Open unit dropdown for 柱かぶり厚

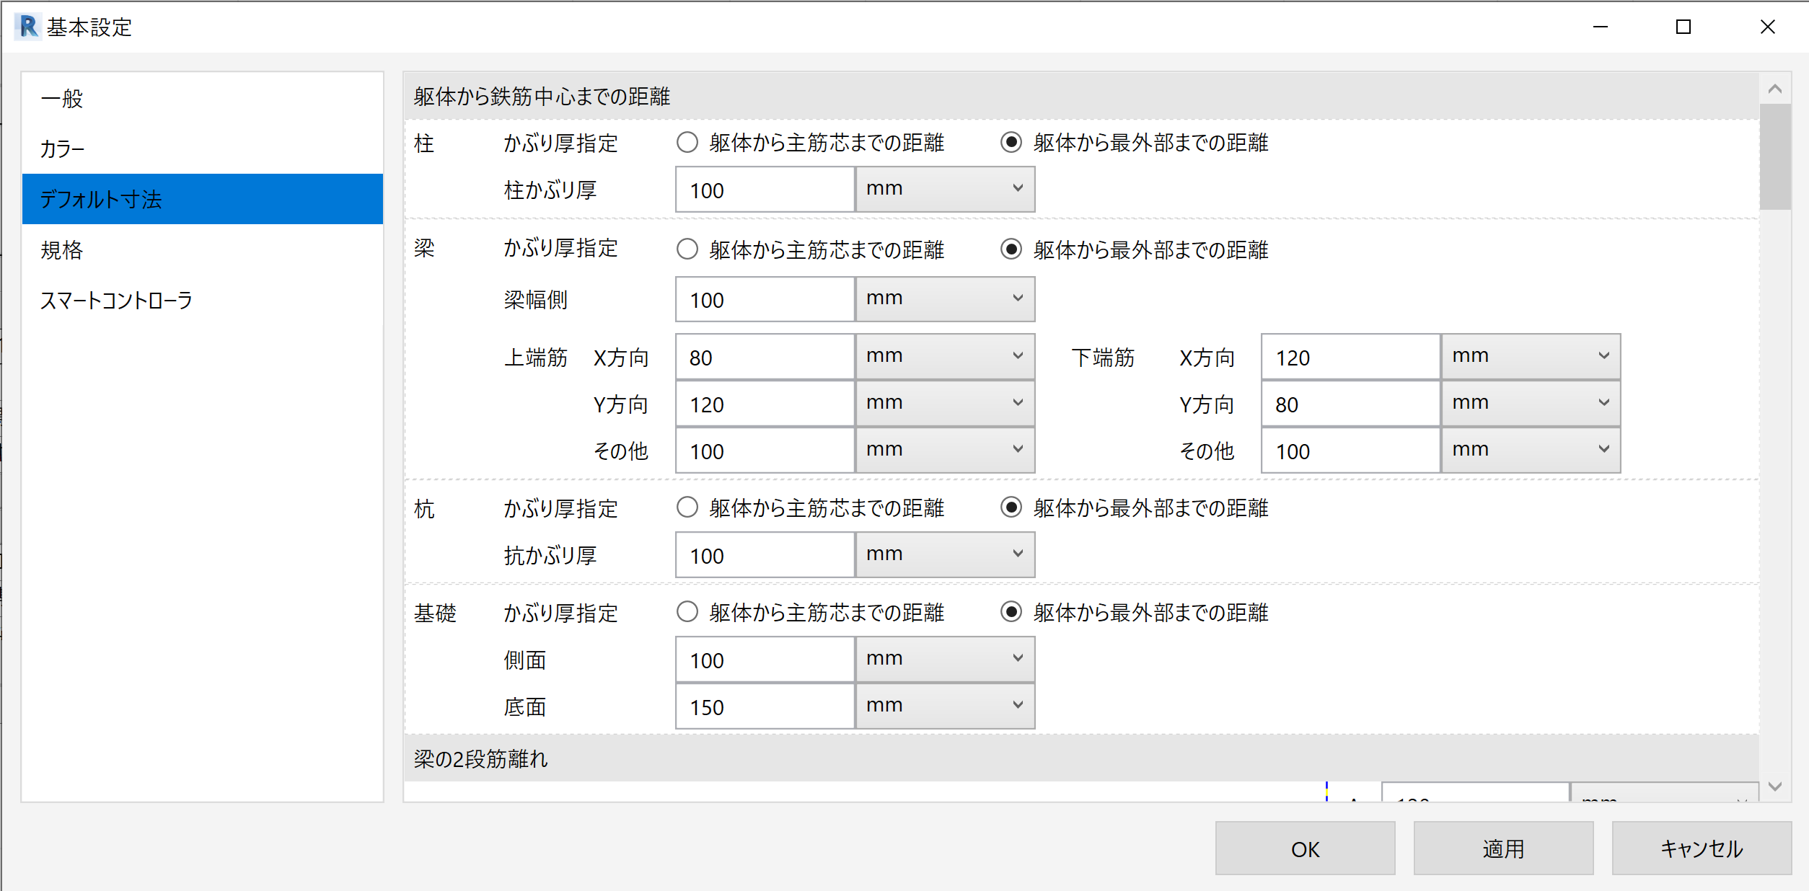945,190
